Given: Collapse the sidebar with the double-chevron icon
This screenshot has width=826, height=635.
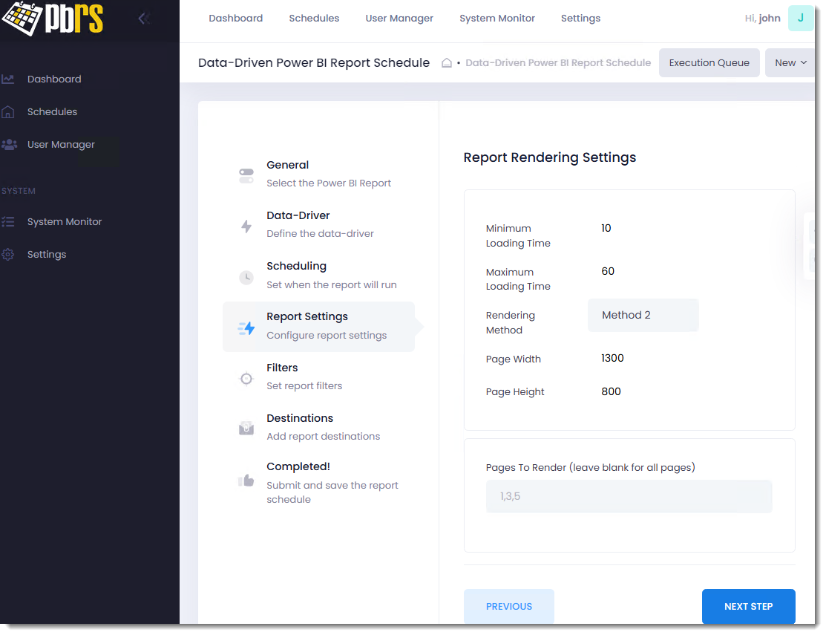Looking at the screenshot, I should 144,19.
